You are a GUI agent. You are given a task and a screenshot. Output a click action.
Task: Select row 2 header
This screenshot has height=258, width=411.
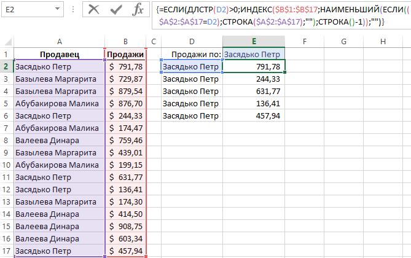tap(6, 66)
